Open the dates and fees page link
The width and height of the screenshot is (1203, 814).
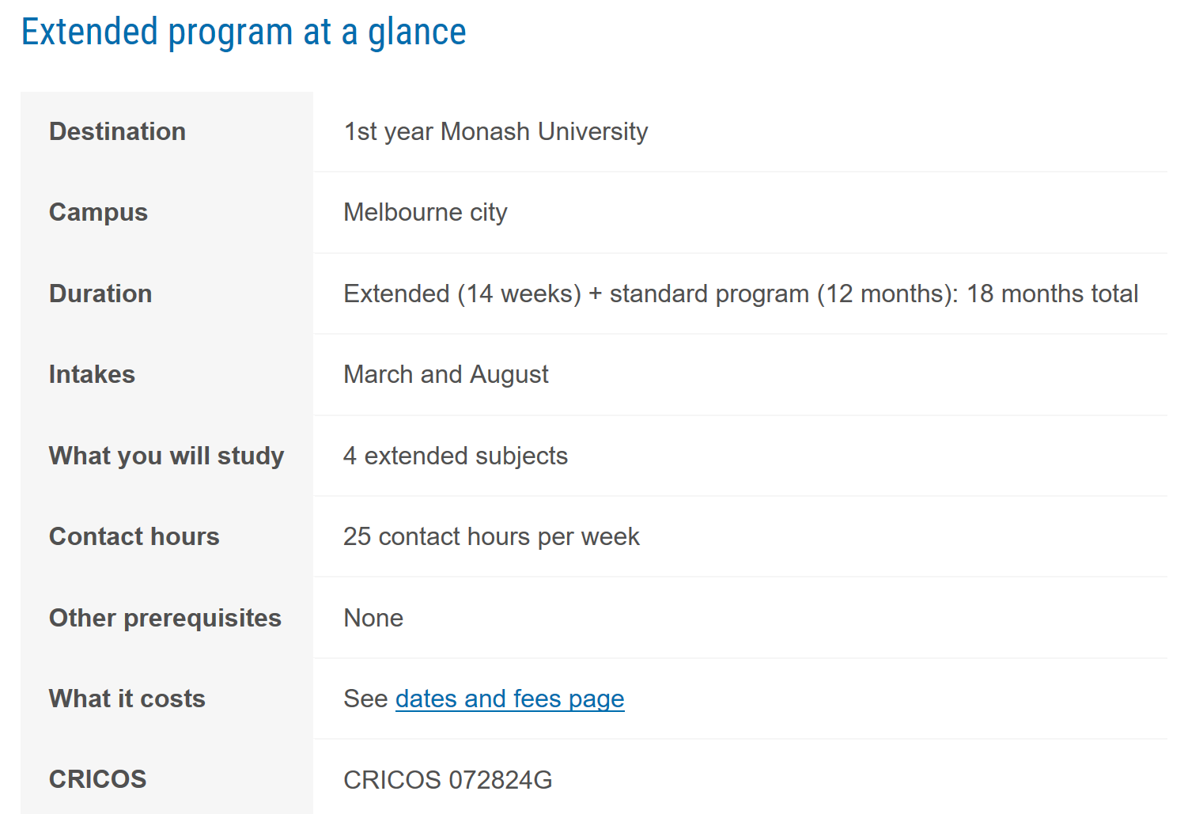pos(509,699)
